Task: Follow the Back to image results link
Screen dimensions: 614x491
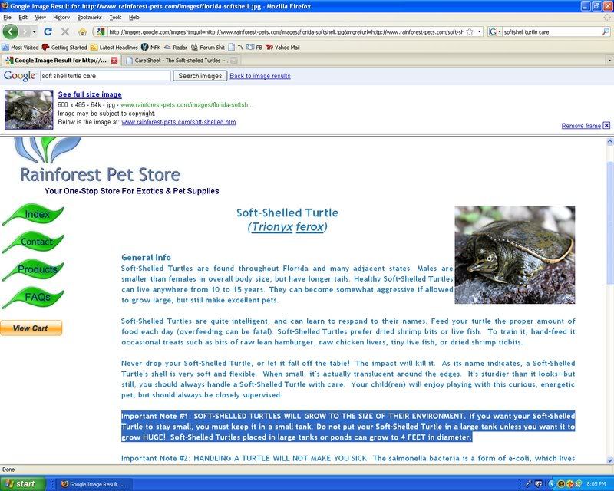Action: [260, 76]
